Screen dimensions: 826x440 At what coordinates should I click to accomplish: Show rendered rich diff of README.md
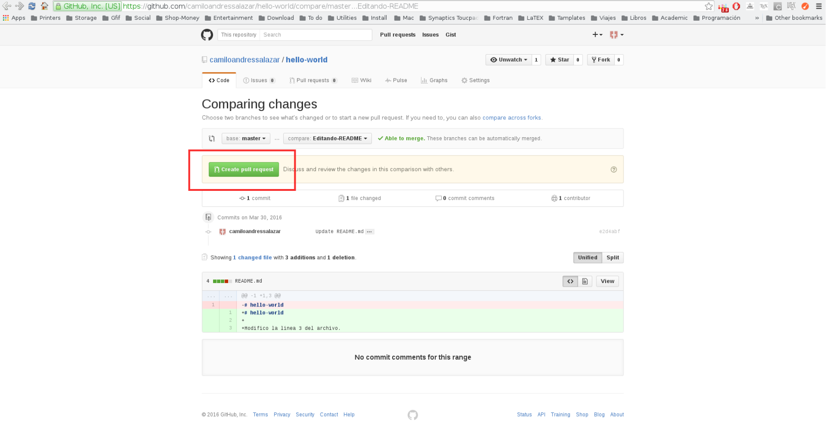click(x=585, y=281)
